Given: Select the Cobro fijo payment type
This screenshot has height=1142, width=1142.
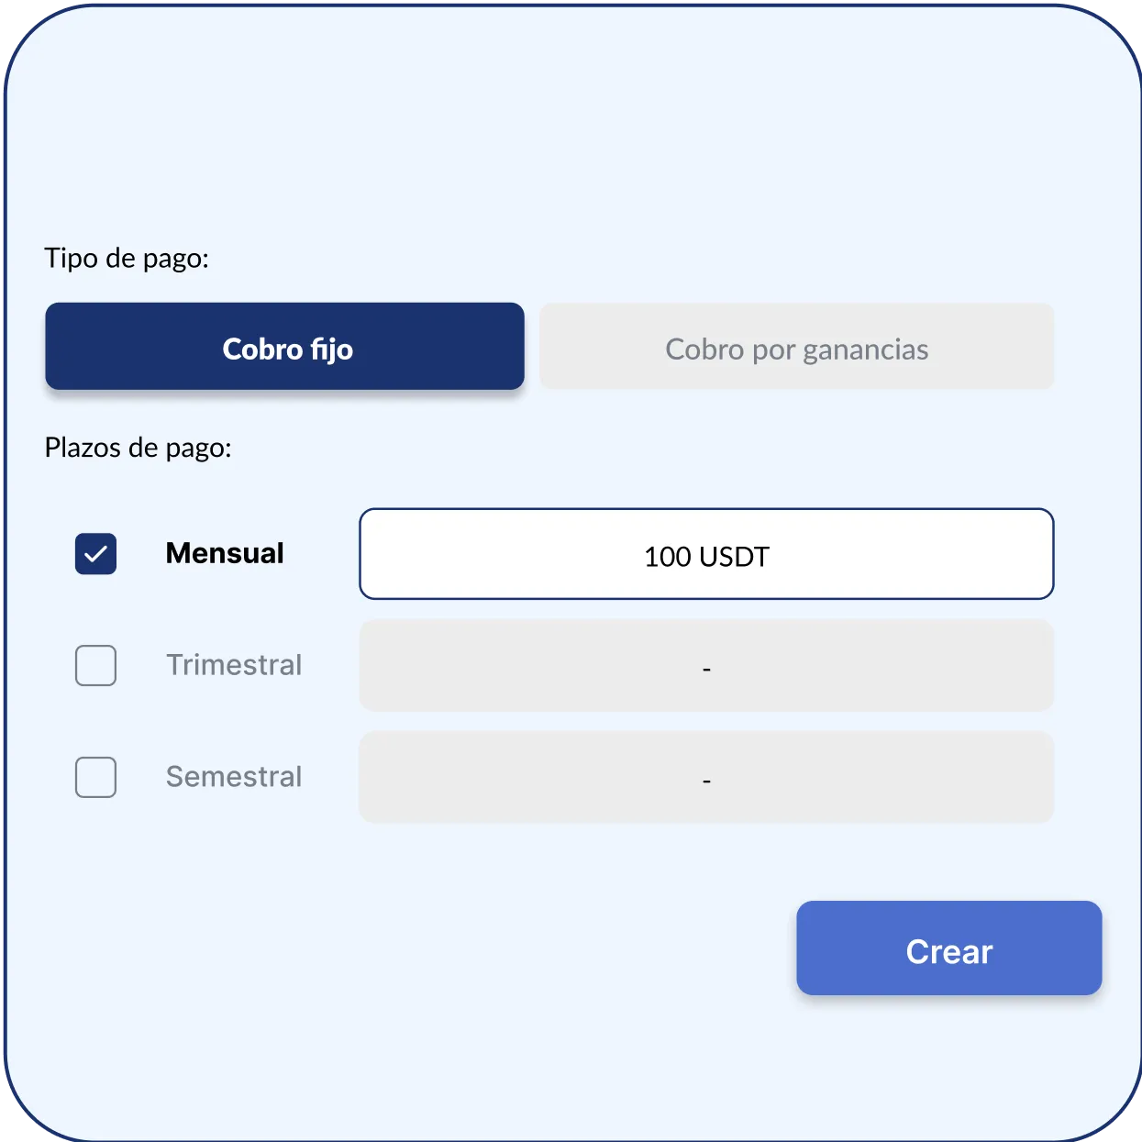Looking at the screenshot, I should point(284,348).
